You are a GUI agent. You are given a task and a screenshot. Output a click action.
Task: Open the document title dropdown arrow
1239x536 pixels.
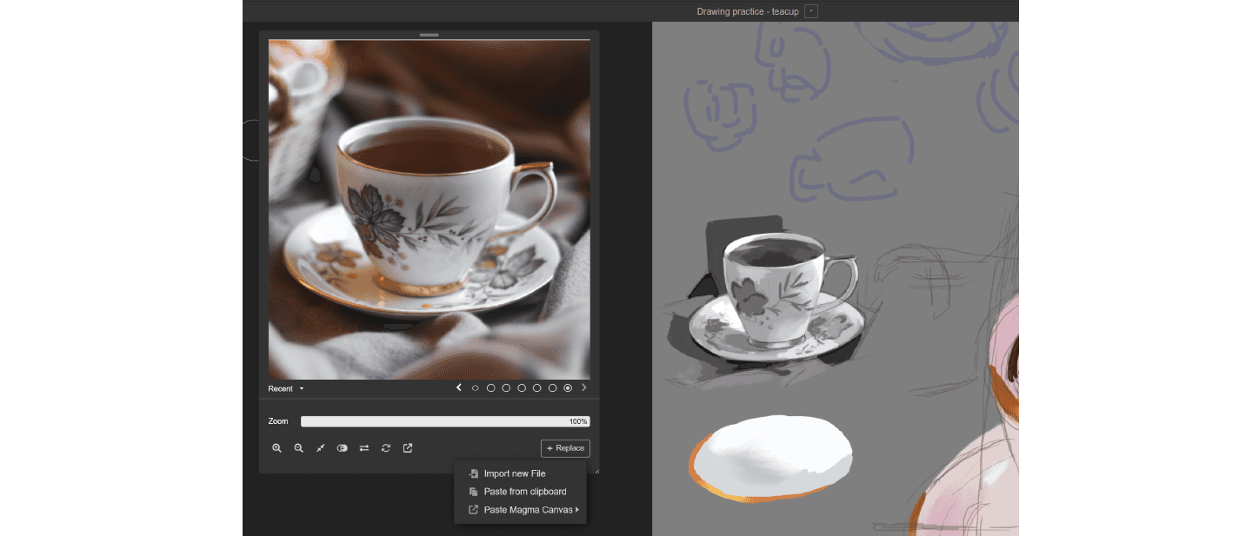(811, 11)
